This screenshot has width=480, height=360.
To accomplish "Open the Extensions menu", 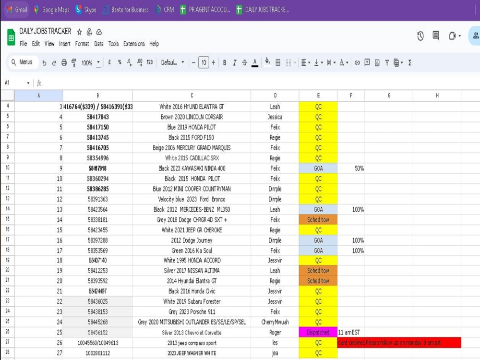I will (134, 44).
